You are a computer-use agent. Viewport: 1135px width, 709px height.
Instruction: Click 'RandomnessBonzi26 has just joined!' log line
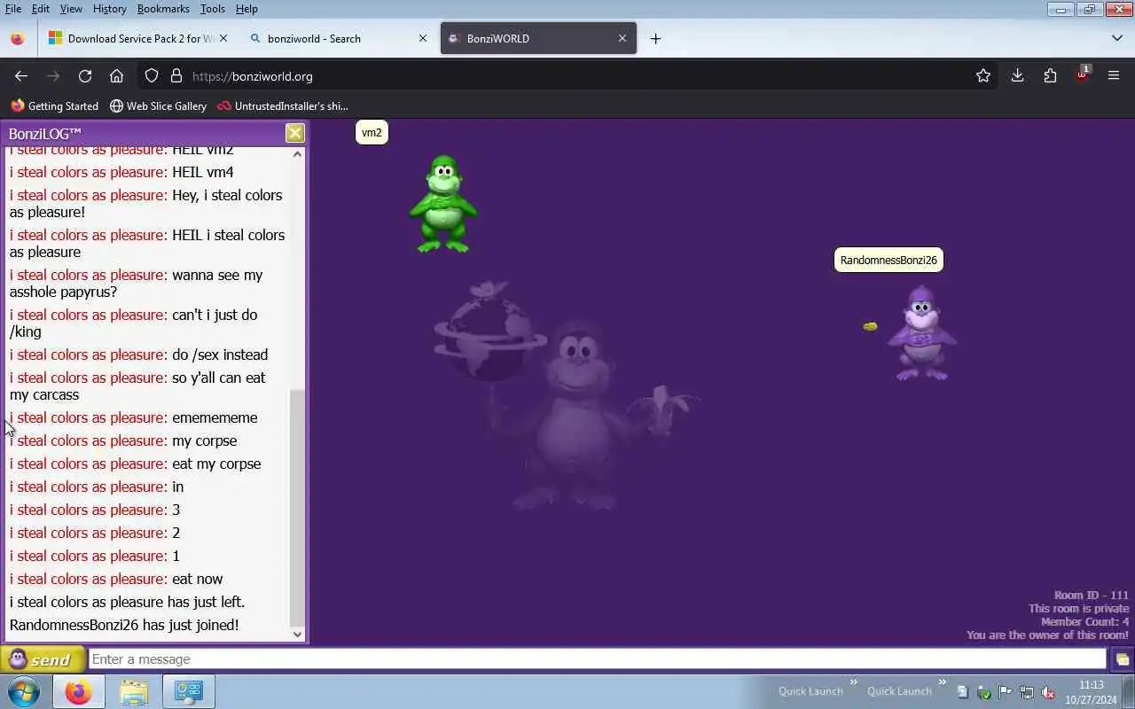click(x=124, y=625)
